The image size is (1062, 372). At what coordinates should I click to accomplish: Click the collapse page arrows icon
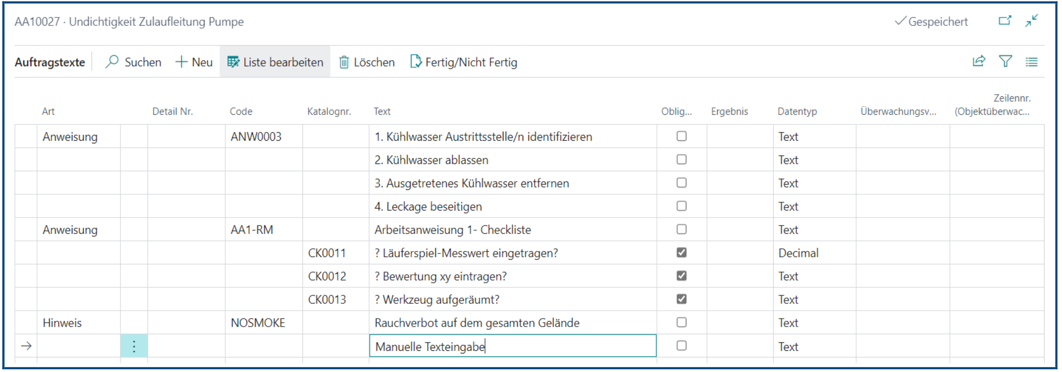[x=1031, y=21]
